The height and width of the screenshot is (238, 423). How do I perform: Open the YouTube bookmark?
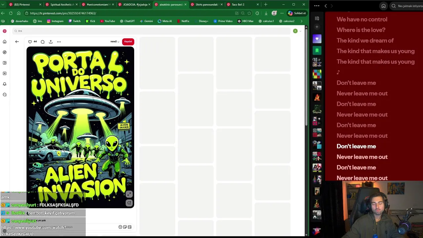coord(107,21)
